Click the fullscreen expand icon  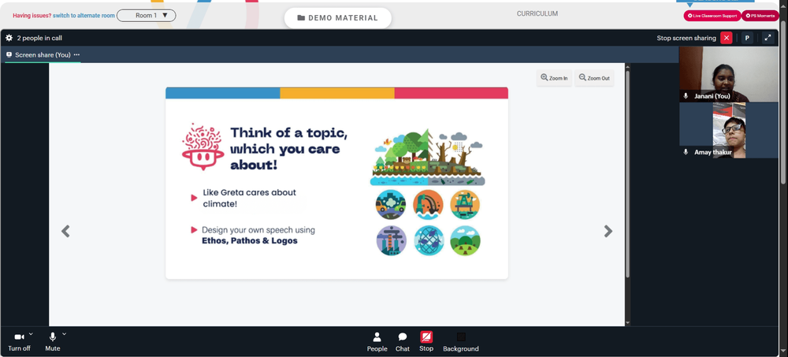pyautogui.click(x=768, y=38)
